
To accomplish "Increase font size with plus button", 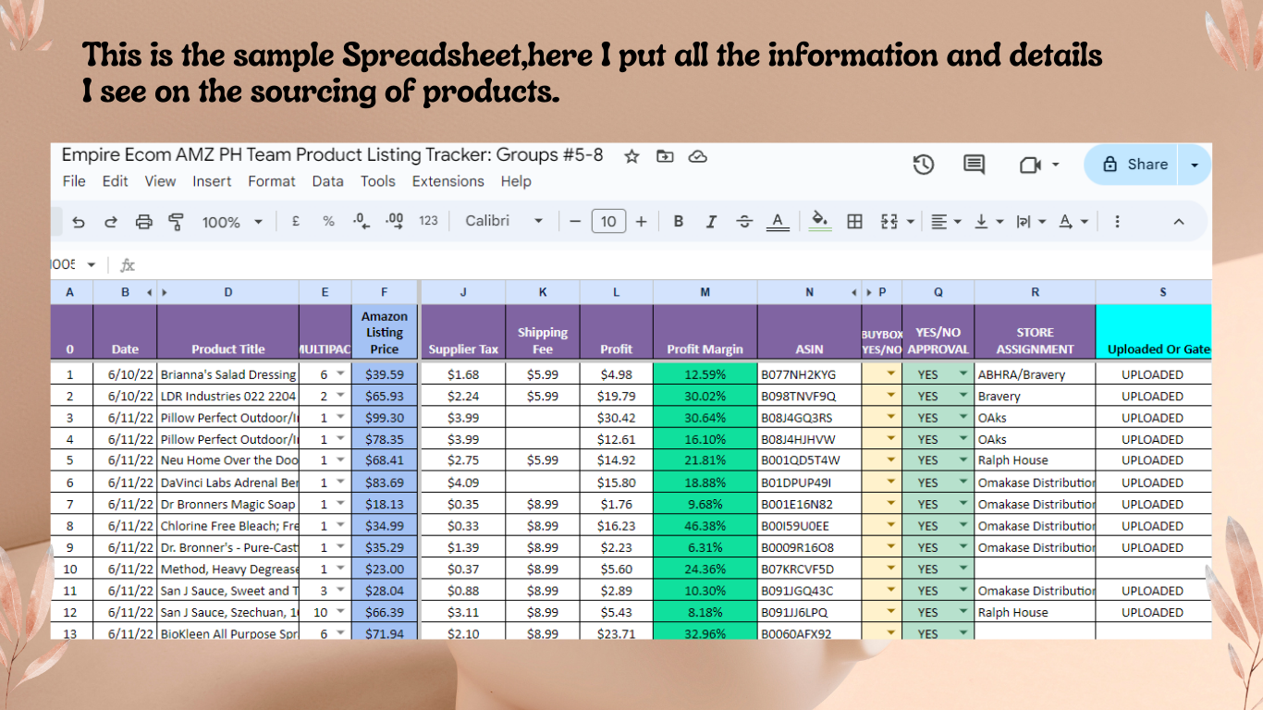I will point(641,222).
